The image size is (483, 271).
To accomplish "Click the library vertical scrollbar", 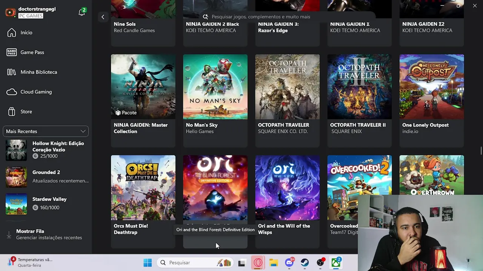I will pyautogui.click(x=481, y=151).
